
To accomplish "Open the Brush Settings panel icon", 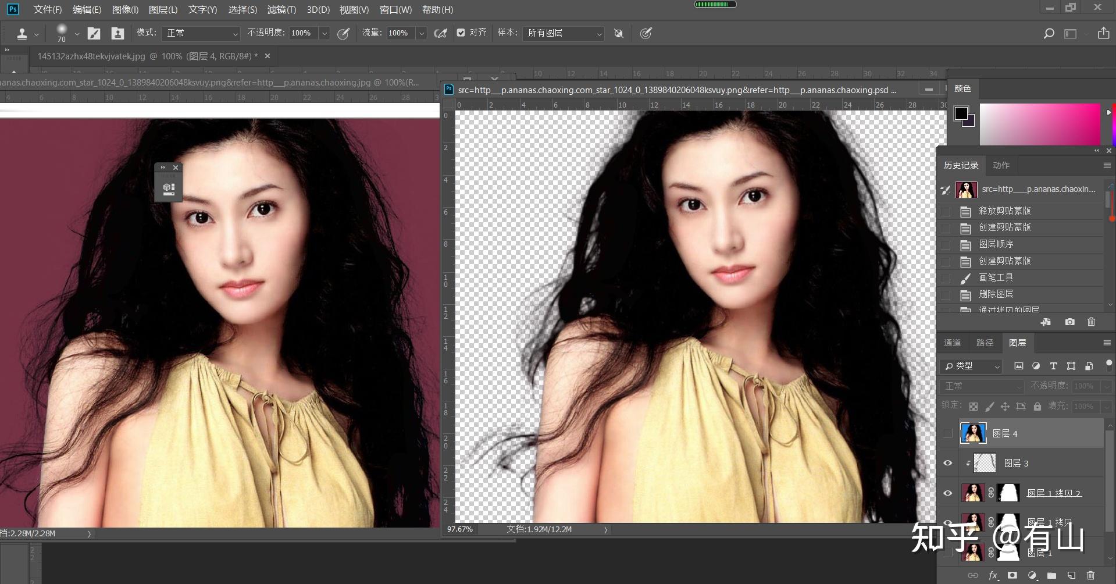I will point(94,34).
